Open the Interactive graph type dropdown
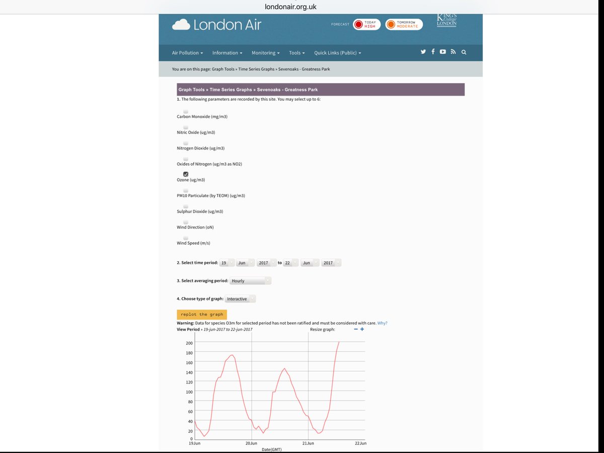Viewport: 604px width, 453px height. coord(241,298)
